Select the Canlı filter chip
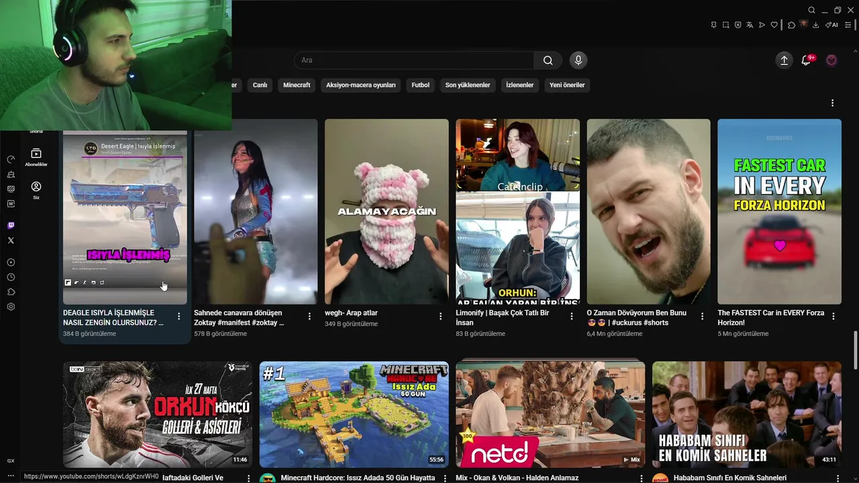Screen dimensions: 859x483 (x=260, y=85)
